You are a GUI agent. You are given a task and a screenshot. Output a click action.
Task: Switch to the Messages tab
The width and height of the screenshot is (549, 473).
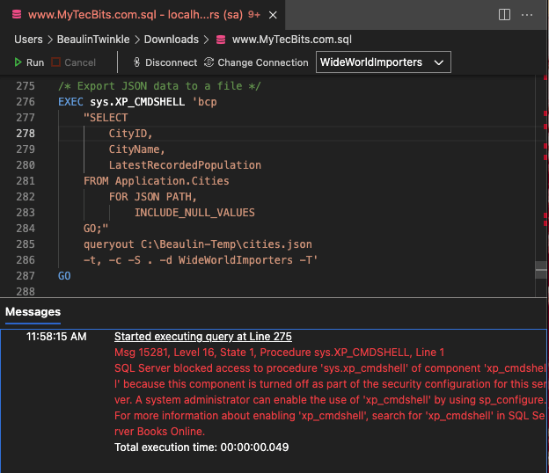[33, 312]
